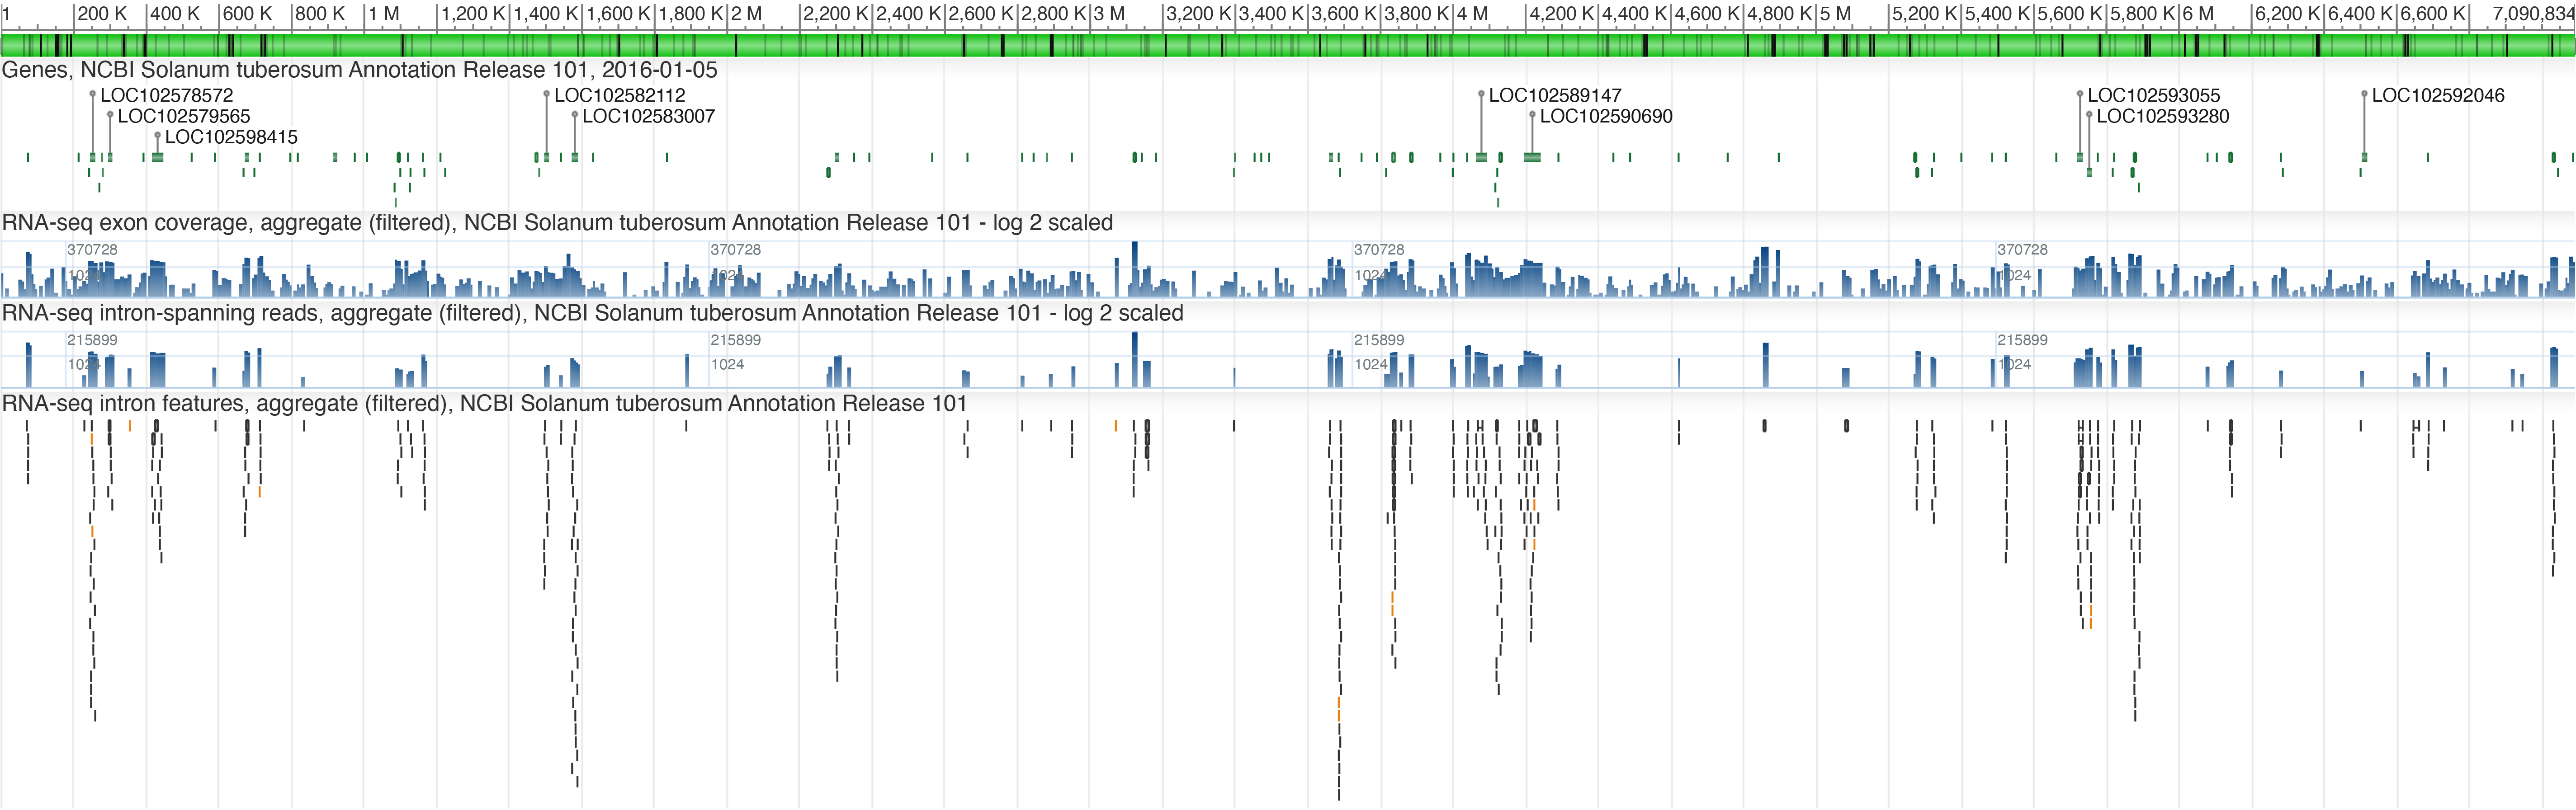Click gene label LOC102578572
Image resolution: width=2576 pixels, height=810 pixels.
coord(166,95)
